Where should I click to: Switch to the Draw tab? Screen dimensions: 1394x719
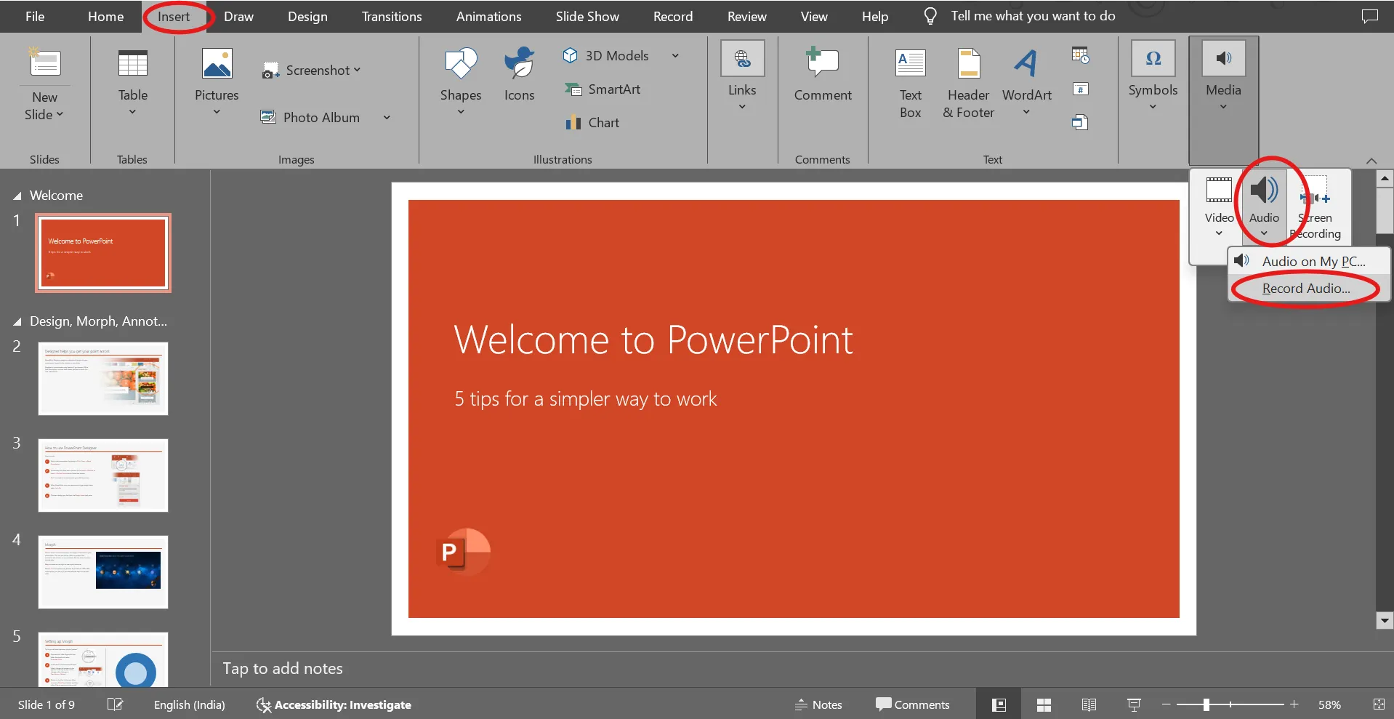click(238, 16)
